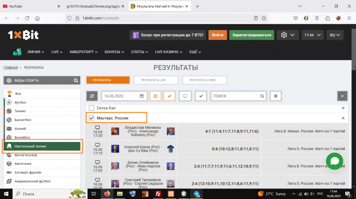Image resolution: width=356 pixels, height=199 pixels.
Task: Select Настольный теннис in sports list
Action: pos(42,146)
